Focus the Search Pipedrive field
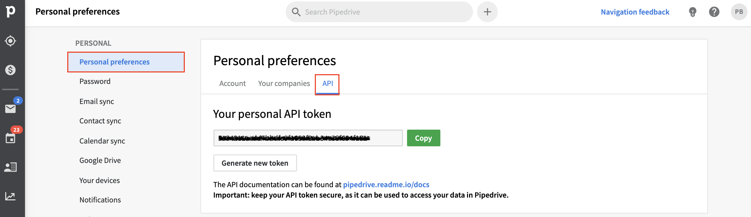 [379, 12]
